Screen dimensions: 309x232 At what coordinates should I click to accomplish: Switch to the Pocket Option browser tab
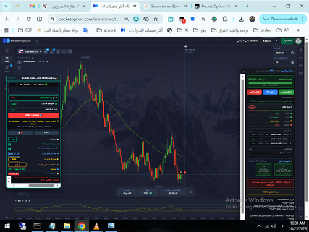coord(216,6)
